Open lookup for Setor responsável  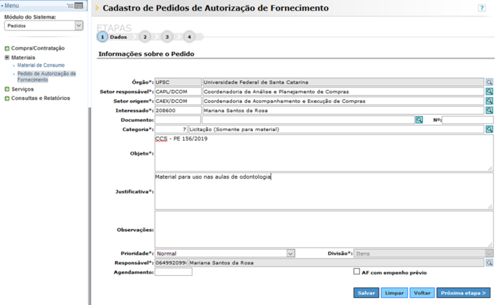click(x=489, y=91)
